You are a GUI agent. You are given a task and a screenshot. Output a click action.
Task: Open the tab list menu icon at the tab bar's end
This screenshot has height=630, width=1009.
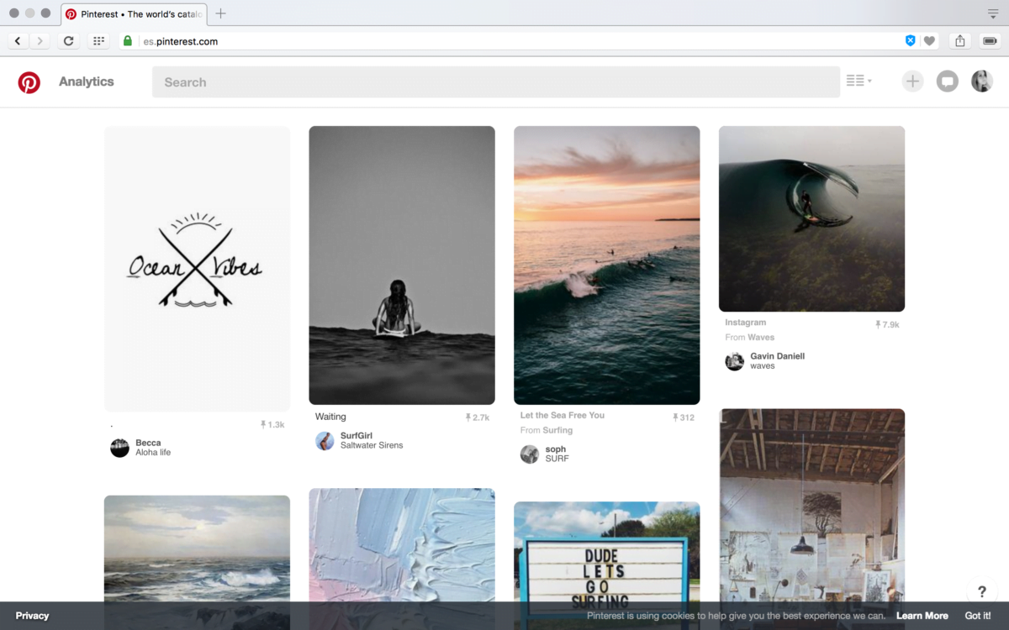[993, 13]
